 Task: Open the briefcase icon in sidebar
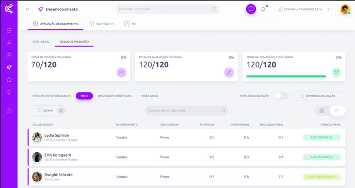9,55
